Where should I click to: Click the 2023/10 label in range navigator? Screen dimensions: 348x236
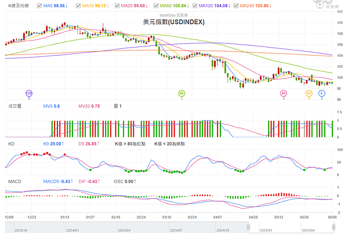click(x=21, y=230)
